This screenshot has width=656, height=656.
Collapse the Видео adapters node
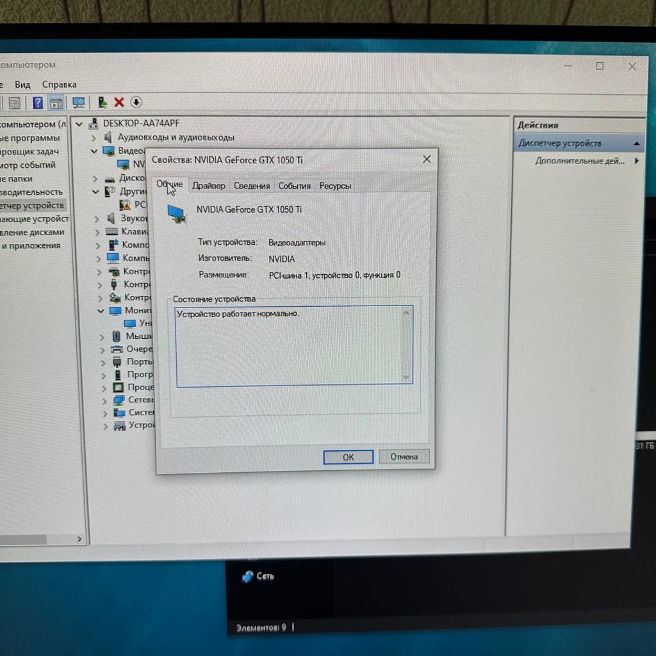click(94, 151)
